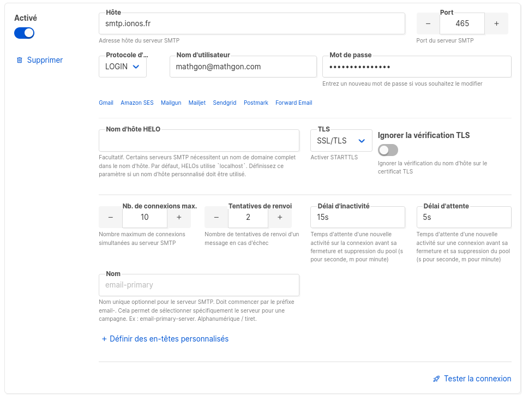Enable Ignorer la vérification TLS toggle

point(388,149)
